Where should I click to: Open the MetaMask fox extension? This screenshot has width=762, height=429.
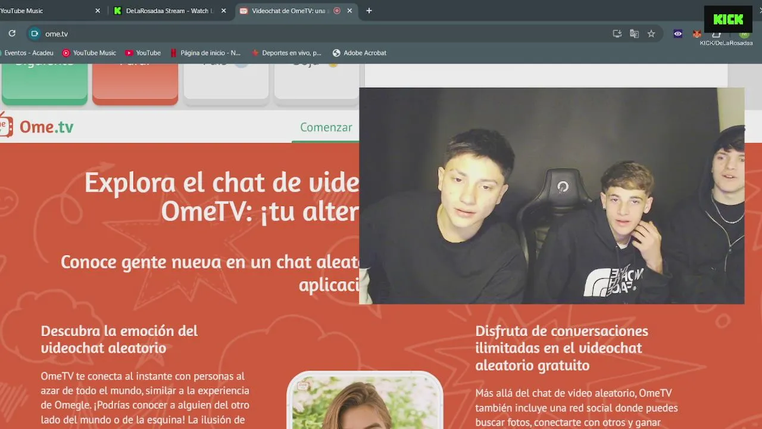(697, 34)
